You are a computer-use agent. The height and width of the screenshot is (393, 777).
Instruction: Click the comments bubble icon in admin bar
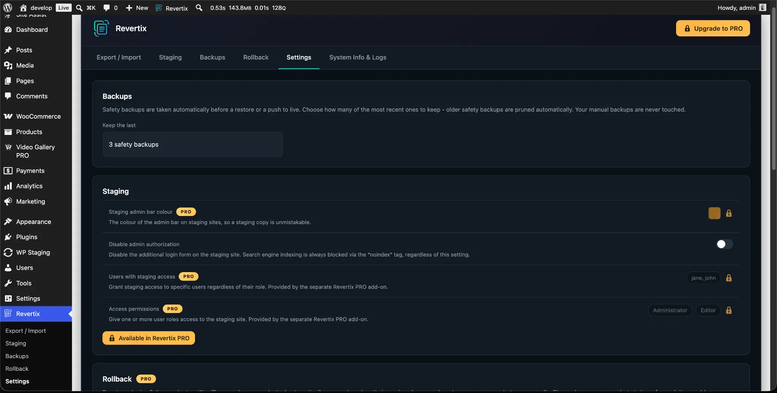click(x=107, y=8)
